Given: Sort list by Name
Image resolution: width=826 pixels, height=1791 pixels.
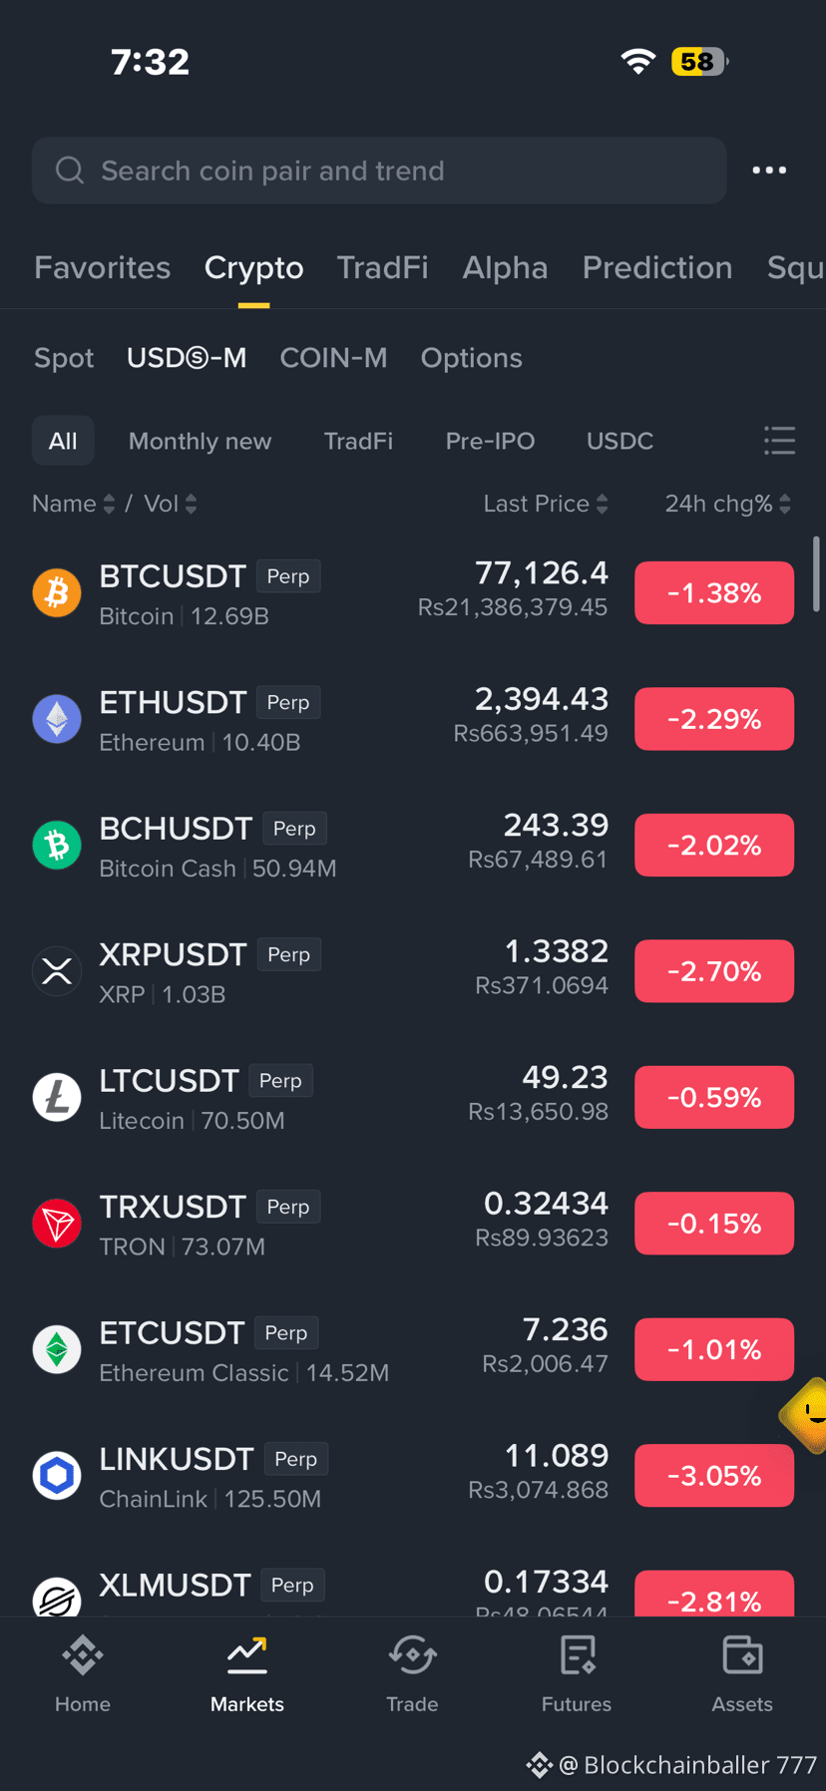Looking at the screenshot, I should point(74,504).
